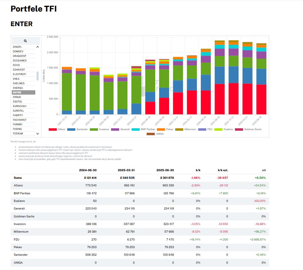This screenshot has height=270, width=303.
Task: Choose FARM51 from the ticker list
Action: [23, 124]
